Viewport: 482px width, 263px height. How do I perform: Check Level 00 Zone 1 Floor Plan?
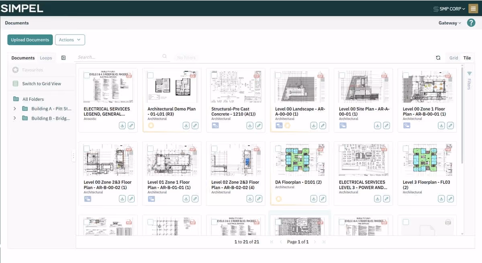[406, 75]
